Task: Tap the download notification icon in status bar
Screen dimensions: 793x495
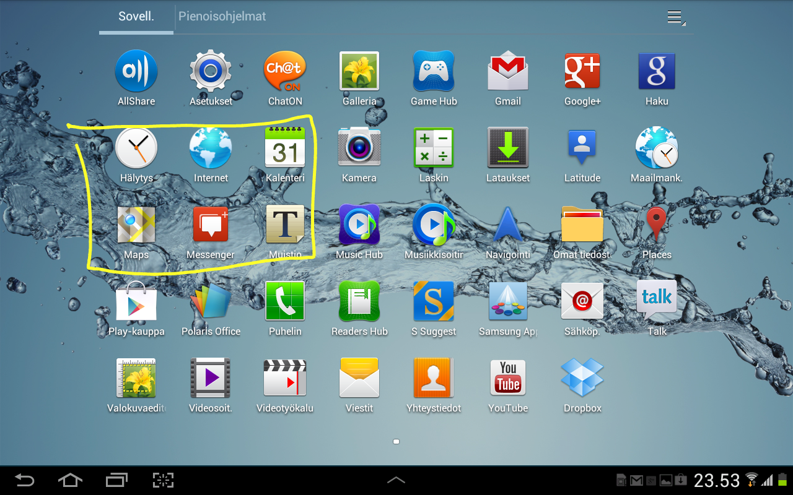Action: pos(680,480)
